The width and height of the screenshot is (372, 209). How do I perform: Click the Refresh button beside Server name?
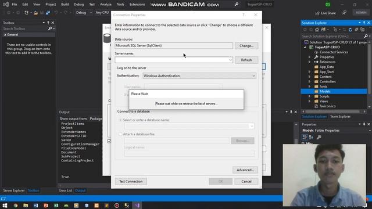[x=246, y=60]
